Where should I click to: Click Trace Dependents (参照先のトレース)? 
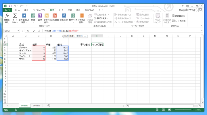click(x=123, y=18)
